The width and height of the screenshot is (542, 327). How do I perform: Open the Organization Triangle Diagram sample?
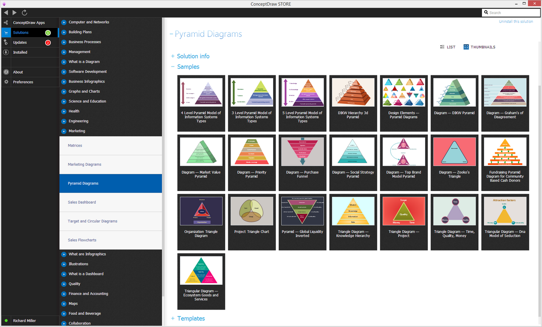click(x=201, y=222)
